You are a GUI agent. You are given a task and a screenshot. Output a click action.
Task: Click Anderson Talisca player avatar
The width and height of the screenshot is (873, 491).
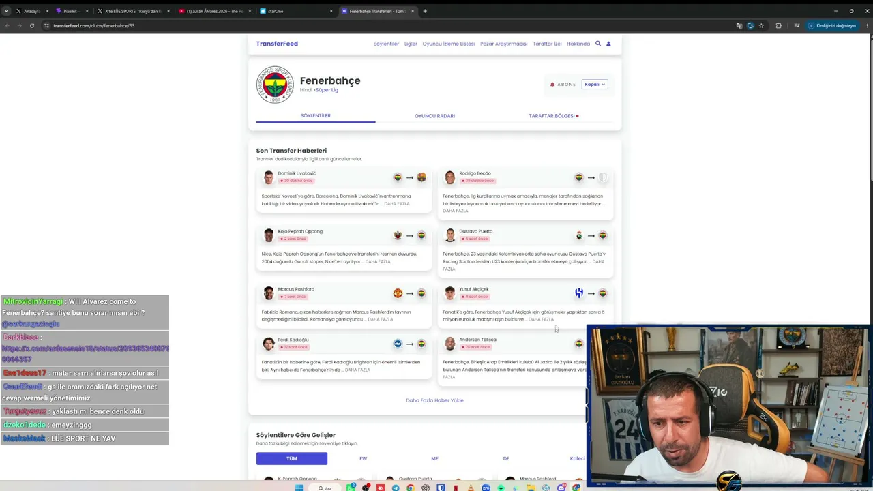450,344
